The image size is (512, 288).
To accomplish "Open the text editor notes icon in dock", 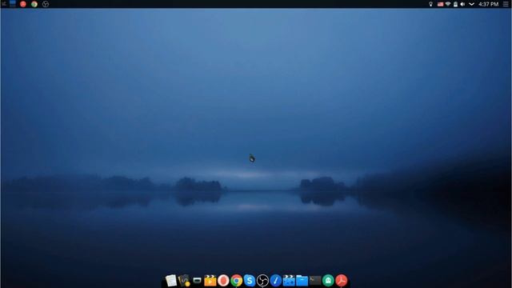I will click(171, 281).
